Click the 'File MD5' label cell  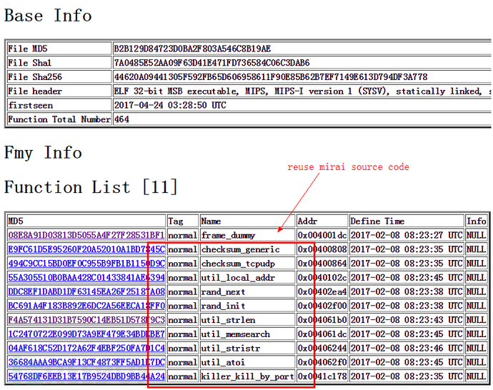tap(59, 49)
